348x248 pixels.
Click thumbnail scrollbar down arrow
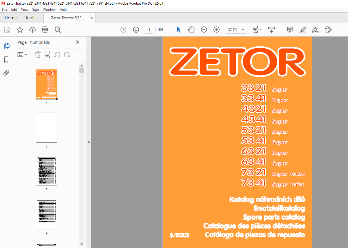(x=82, y=244)
